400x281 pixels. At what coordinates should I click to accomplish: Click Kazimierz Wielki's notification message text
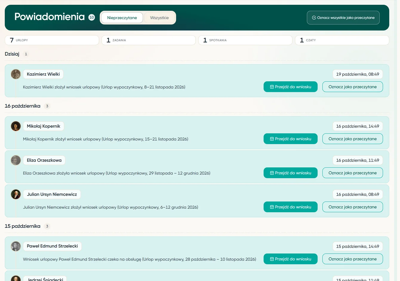[x=104, y=87]
